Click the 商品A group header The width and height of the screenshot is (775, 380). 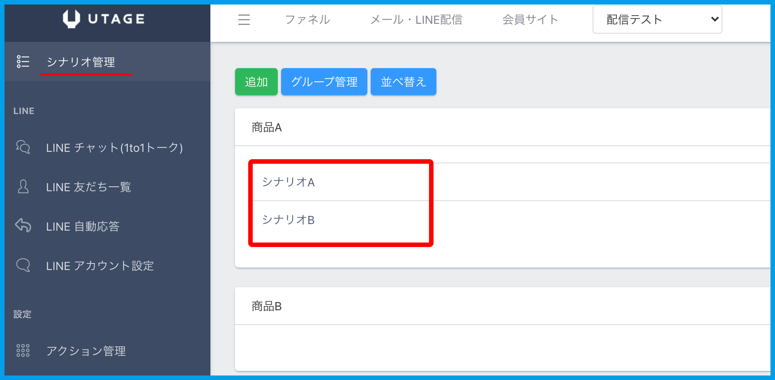[x=267, y=127]
